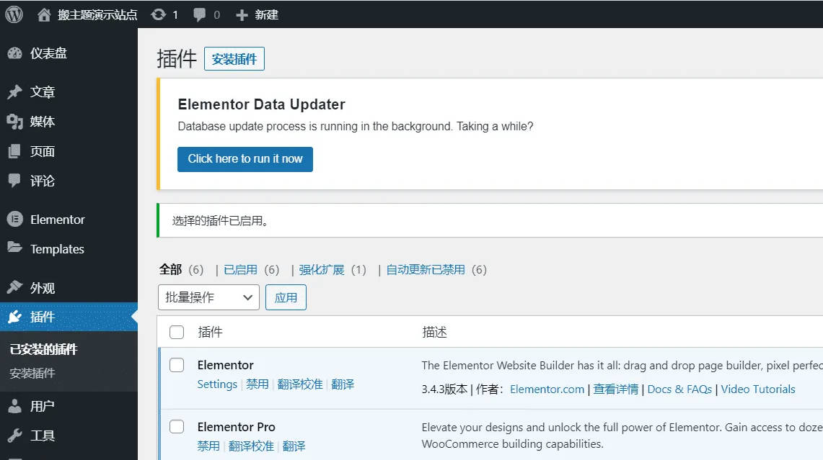Click the plus icon for 新建
823x460 pixels.
pyautogui.click(x=242, y=15)
